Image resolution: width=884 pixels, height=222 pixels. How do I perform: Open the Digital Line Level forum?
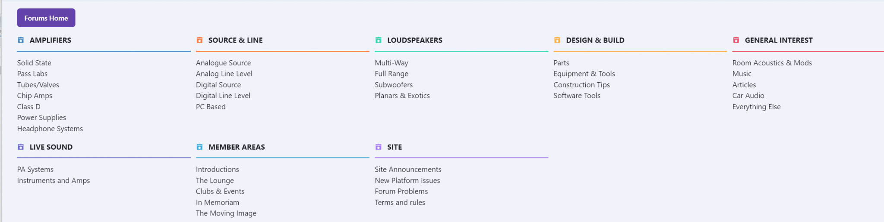223,96
